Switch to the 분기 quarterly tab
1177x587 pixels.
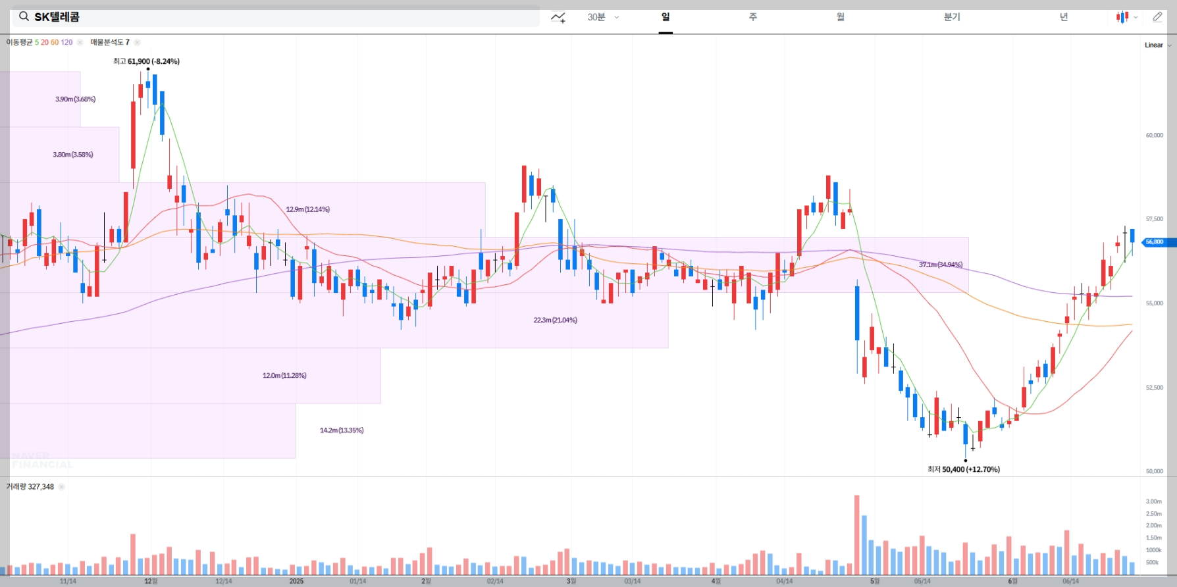click(952, 17)
